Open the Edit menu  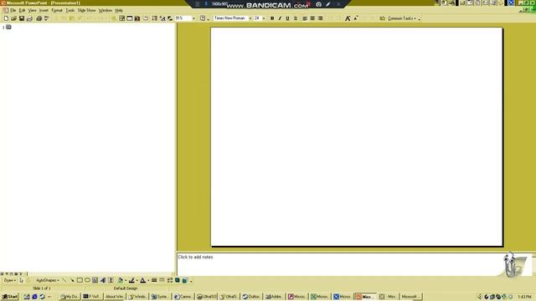tap(23, 11)
